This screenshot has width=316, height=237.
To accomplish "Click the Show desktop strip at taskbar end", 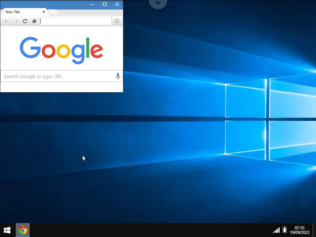I will 314,230.
